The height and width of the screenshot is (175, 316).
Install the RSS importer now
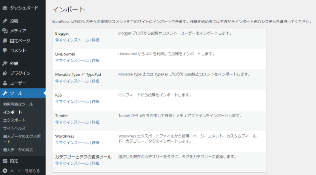point(72,102)
